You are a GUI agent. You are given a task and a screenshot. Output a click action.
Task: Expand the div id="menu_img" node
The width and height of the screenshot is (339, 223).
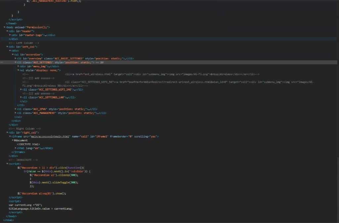pos(18,67)
